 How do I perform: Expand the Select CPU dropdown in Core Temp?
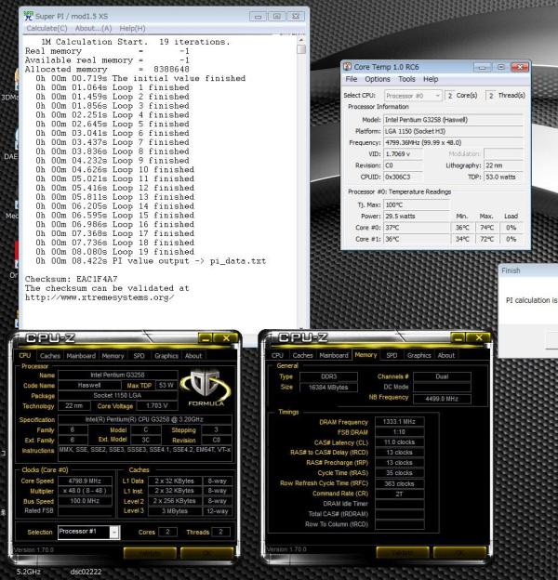tap(437, 96)
